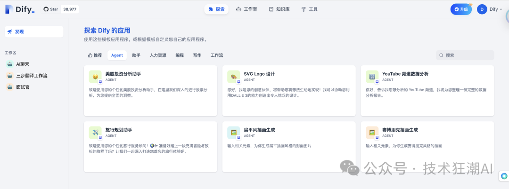Screen dimensions: 509x189
Task: Open the 旅行规划助手 card title
Action: coord(119,130)
